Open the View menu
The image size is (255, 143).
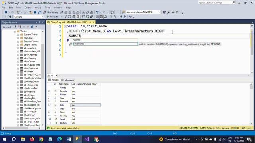(x=19, y=8)
